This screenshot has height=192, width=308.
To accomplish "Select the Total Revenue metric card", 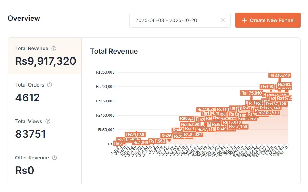I will pos(45,56).
